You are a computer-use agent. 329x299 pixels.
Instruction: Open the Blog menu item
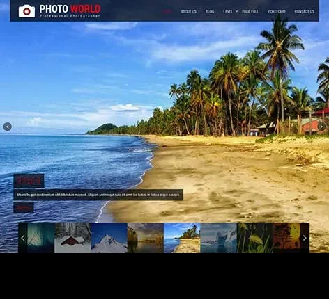click(x=210, y=11)
